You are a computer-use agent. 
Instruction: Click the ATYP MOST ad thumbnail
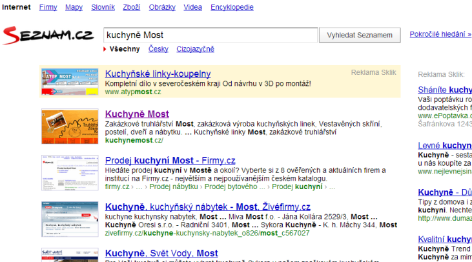(70, 82)
